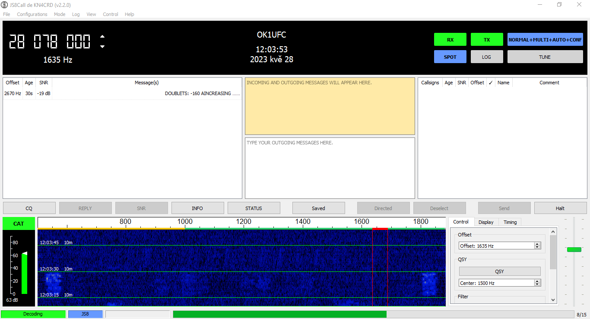Viewport: 590px width, 319px height.
Task: Increment the Offset 1635 Hz spinner
Action: pyautogui.click(x=537, y=244)
